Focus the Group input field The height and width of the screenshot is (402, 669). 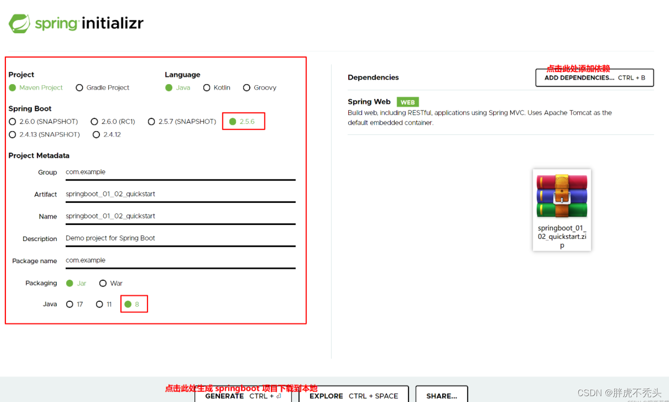180,173
